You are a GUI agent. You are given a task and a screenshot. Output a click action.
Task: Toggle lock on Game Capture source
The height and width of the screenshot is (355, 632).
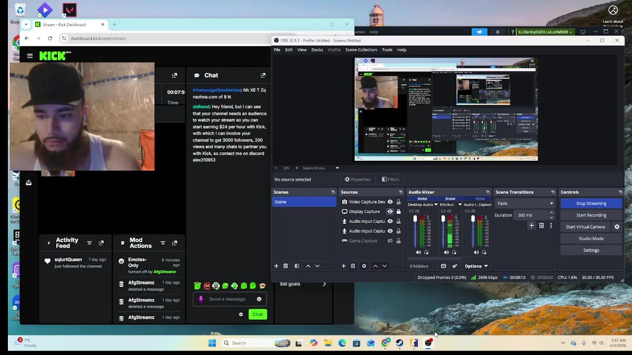398,241
